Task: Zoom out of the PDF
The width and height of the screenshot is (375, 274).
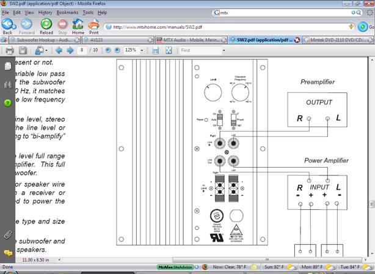Action: [x=108, y=50]
